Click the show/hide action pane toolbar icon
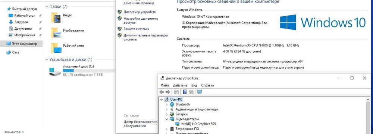This screenshot has height=134, width=373. tap(191, 92)
